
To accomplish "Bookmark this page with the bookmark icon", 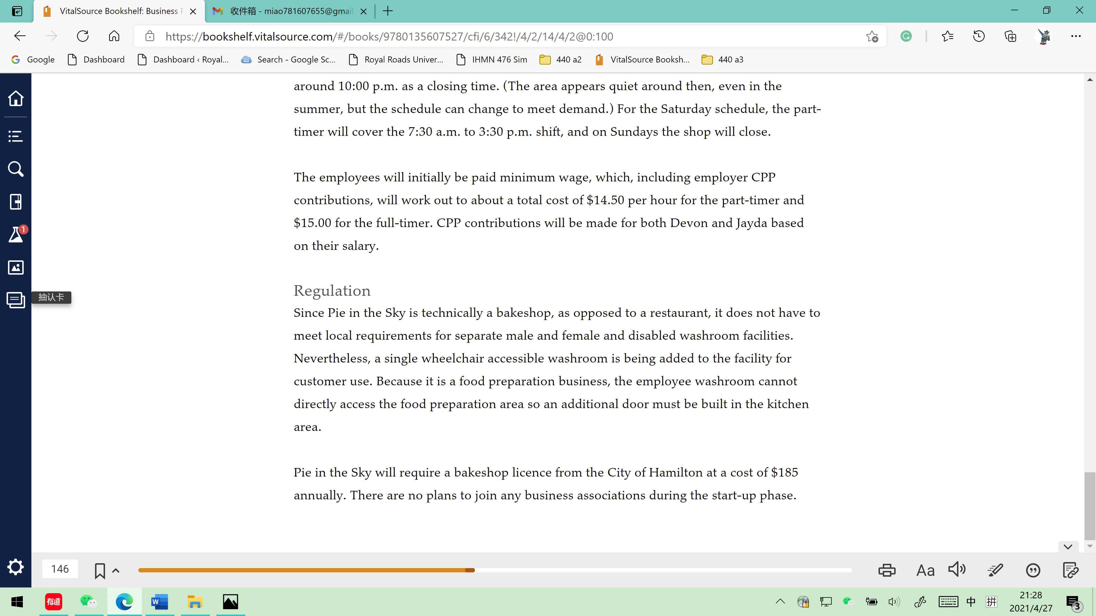I will click(x=100, y=570).
